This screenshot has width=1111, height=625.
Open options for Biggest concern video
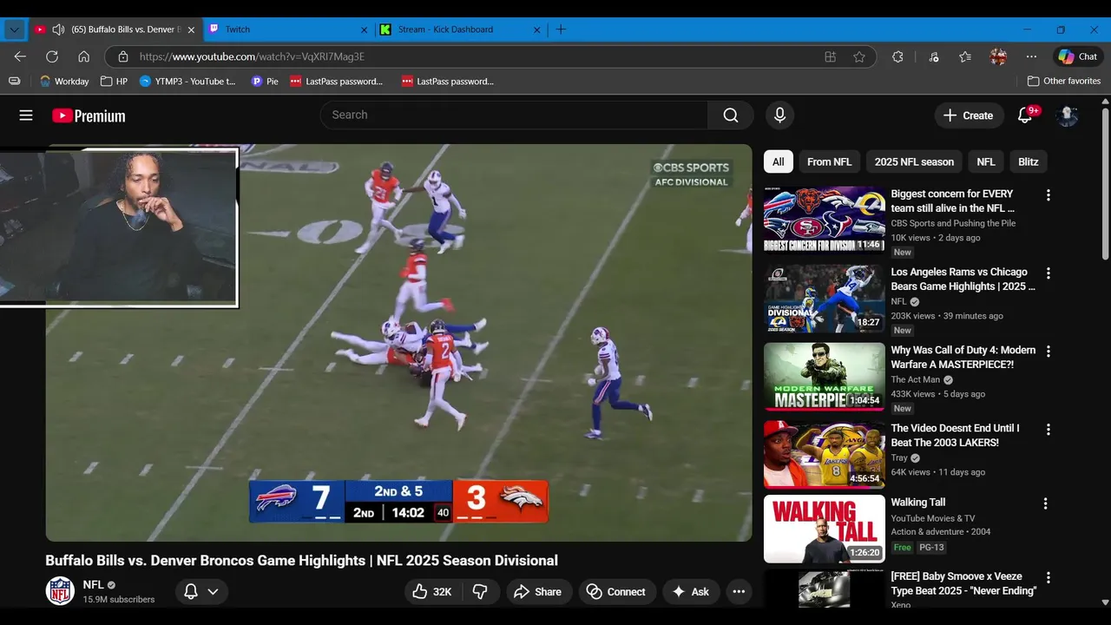tap(1048, 195)
